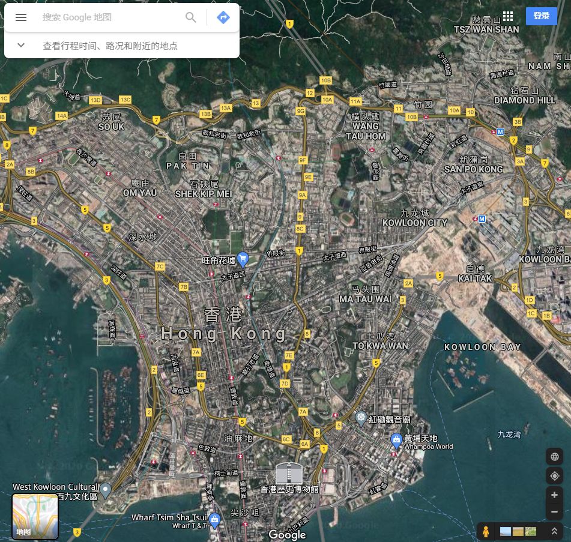This screenshot has height=542, width=571.
Task: Click the 登录 sign-in button
Action: (541, 16)
